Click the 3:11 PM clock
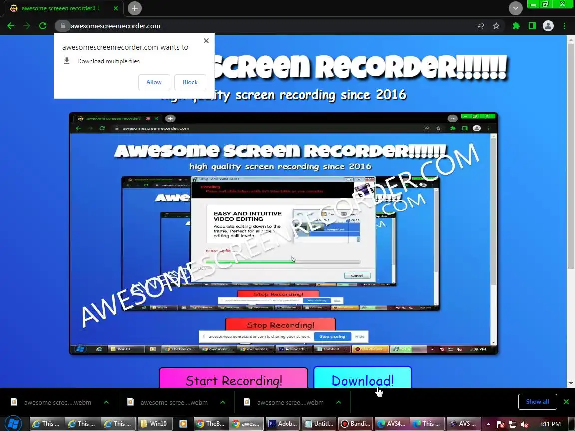 coord(550,424)
